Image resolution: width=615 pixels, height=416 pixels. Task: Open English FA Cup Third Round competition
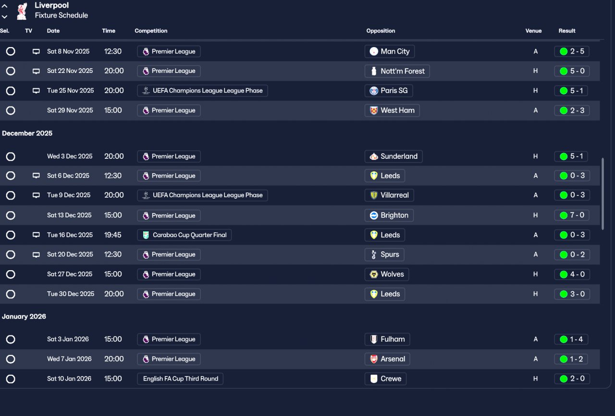click(x=180, y=379)
